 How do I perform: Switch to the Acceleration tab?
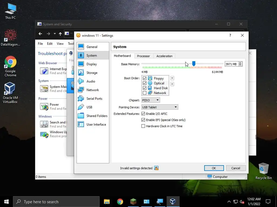[164, 56]
